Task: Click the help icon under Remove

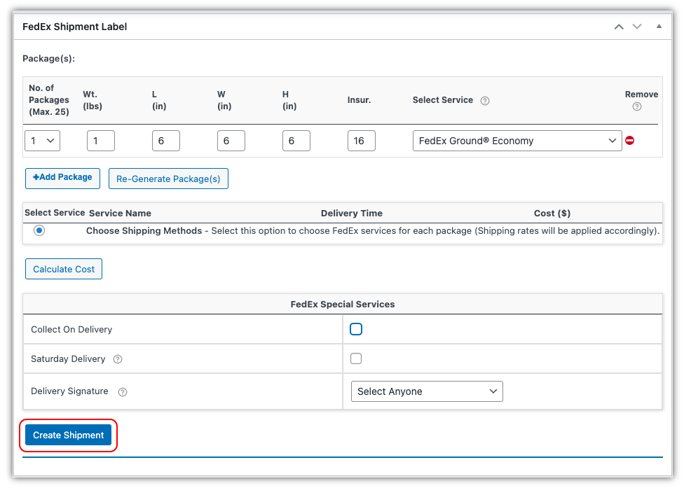Action: [637, 106]
